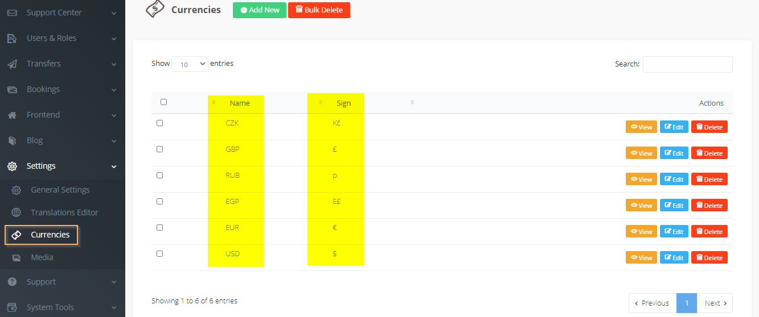Tick the select-all checkbox in table header
759x317 pixels.
click(x=163, y=102)
